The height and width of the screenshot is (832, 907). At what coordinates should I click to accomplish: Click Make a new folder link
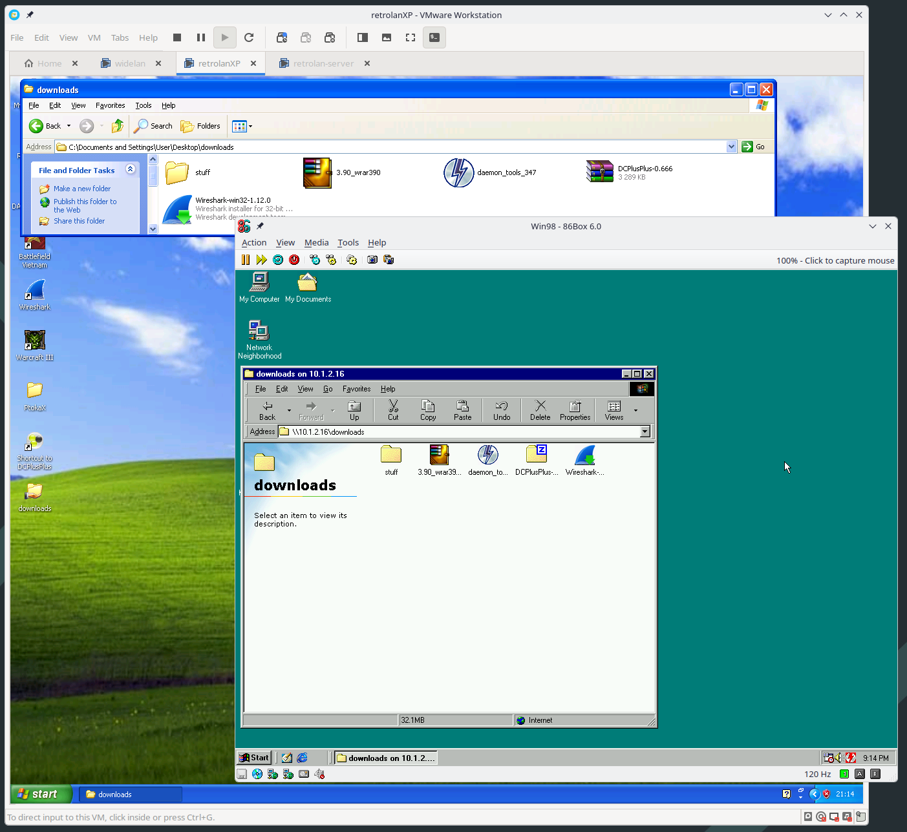click(x=82, y=189)
